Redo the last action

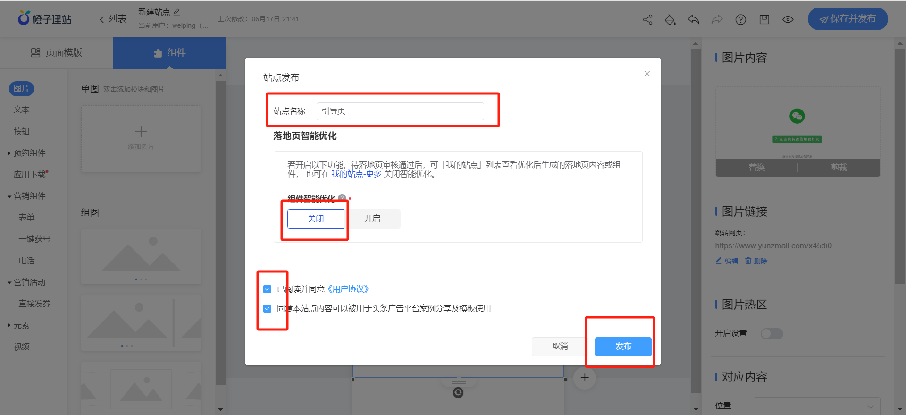point(717,19)
